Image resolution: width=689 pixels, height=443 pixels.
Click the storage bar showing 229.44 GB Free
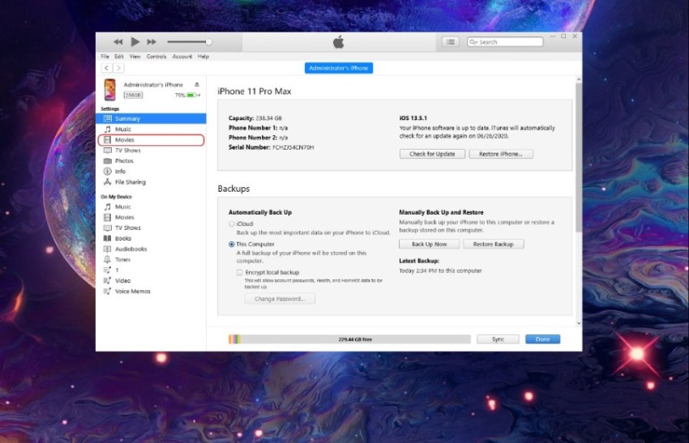coord(349,339)
